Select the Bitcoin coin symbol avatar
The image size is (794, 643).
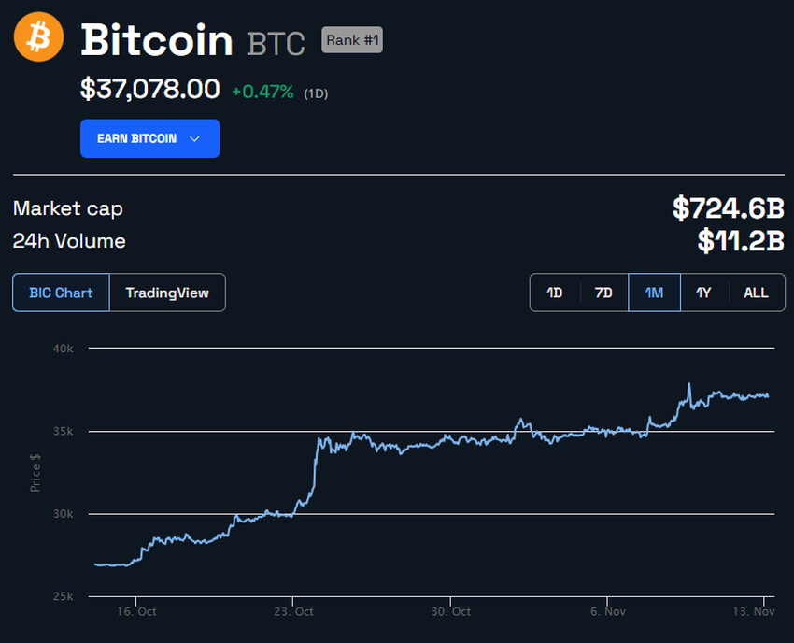(x=37, y=37)
